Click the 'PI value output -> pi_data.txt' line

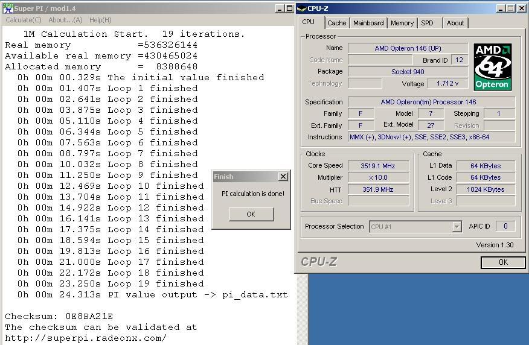153,295
